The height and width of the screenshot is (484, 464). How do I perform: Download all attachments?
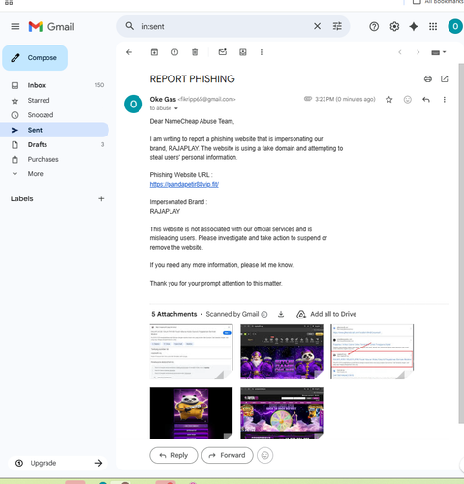(x=281, y=314)
